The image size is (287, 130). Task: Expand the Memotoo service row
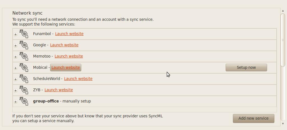[x=16, y=57]
